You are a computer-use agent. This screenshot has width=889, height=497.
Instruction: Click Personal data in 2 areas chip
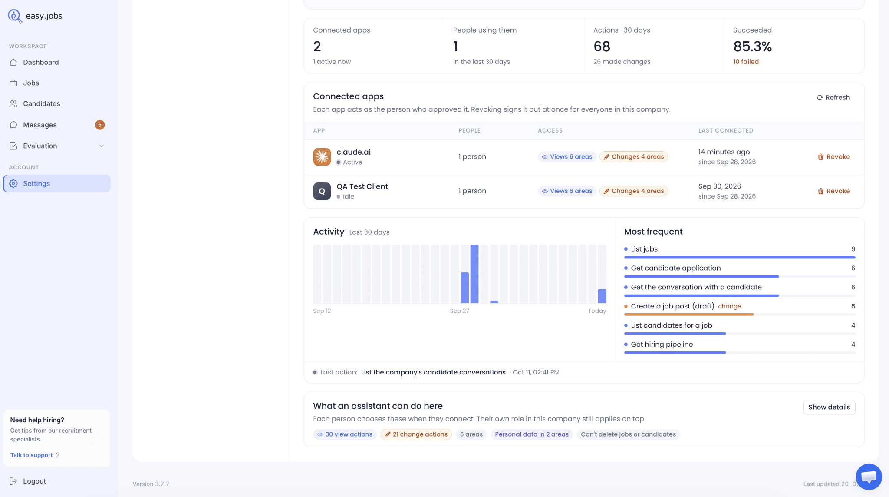(532, 434)
